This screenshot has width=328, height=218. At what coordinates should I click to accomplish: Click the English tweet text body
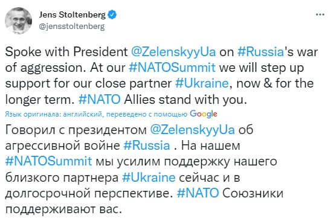(161, 75)
